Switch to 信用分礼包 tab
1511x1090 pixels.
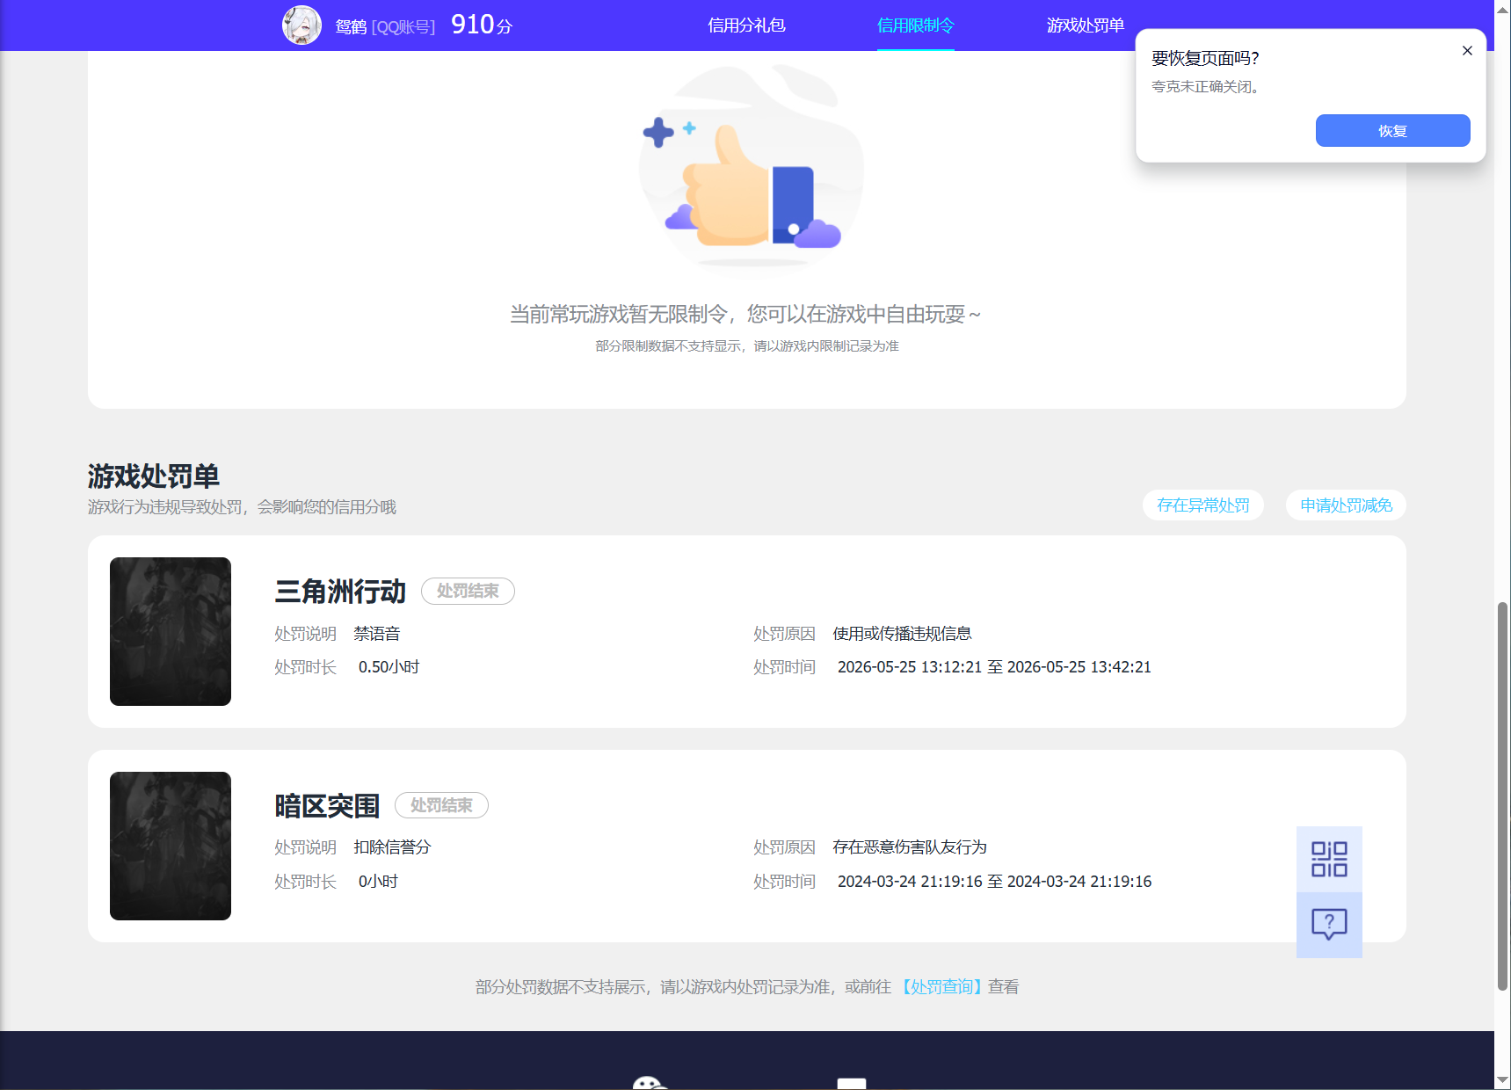(x=746, y=25)
